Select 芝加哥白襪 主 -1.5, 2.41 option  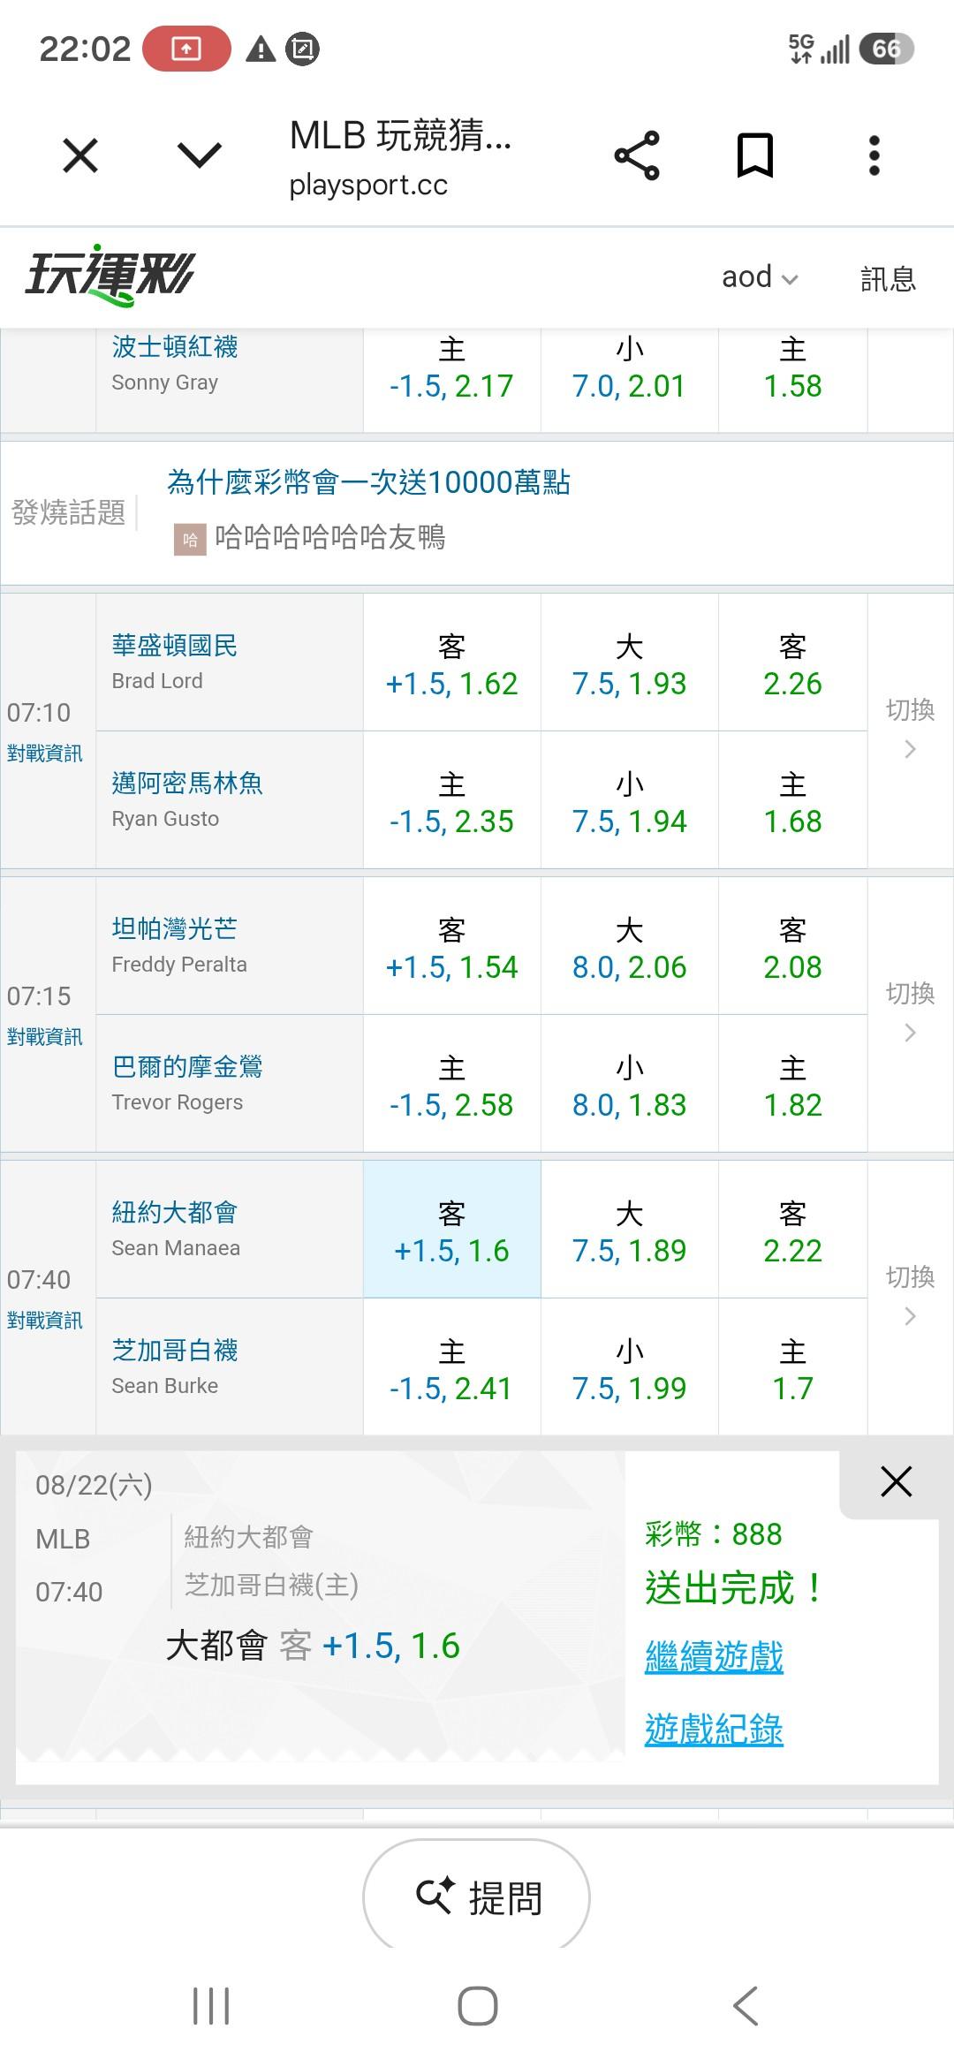(x=451, y=1367)
